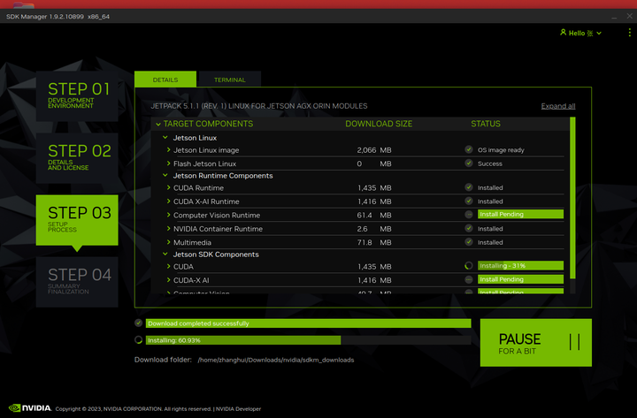Click the Pause For A Bit button
Image resolution: width=637 pixels, height=418 pixels.
[x=536, y=343]
